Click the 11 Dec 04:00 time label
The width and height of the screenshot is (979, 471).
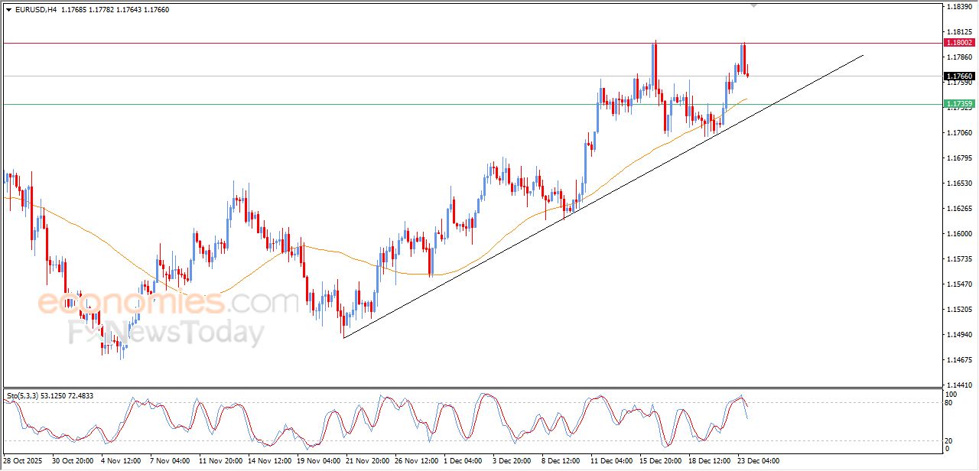point(610,461)
